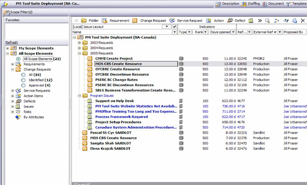Screen dimensions: 307x185
Task: Collapse the Program Issues folder
Action: 79,96
